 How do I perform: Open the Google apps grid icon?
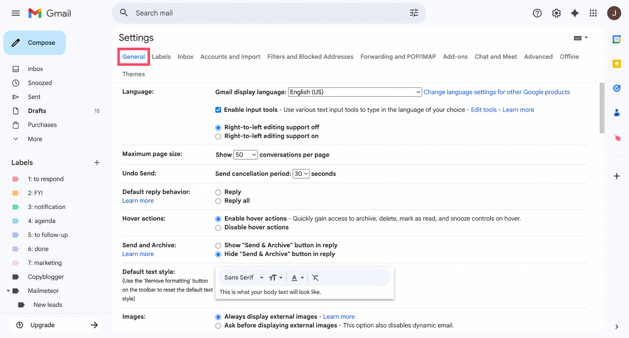tap(593, 13)
